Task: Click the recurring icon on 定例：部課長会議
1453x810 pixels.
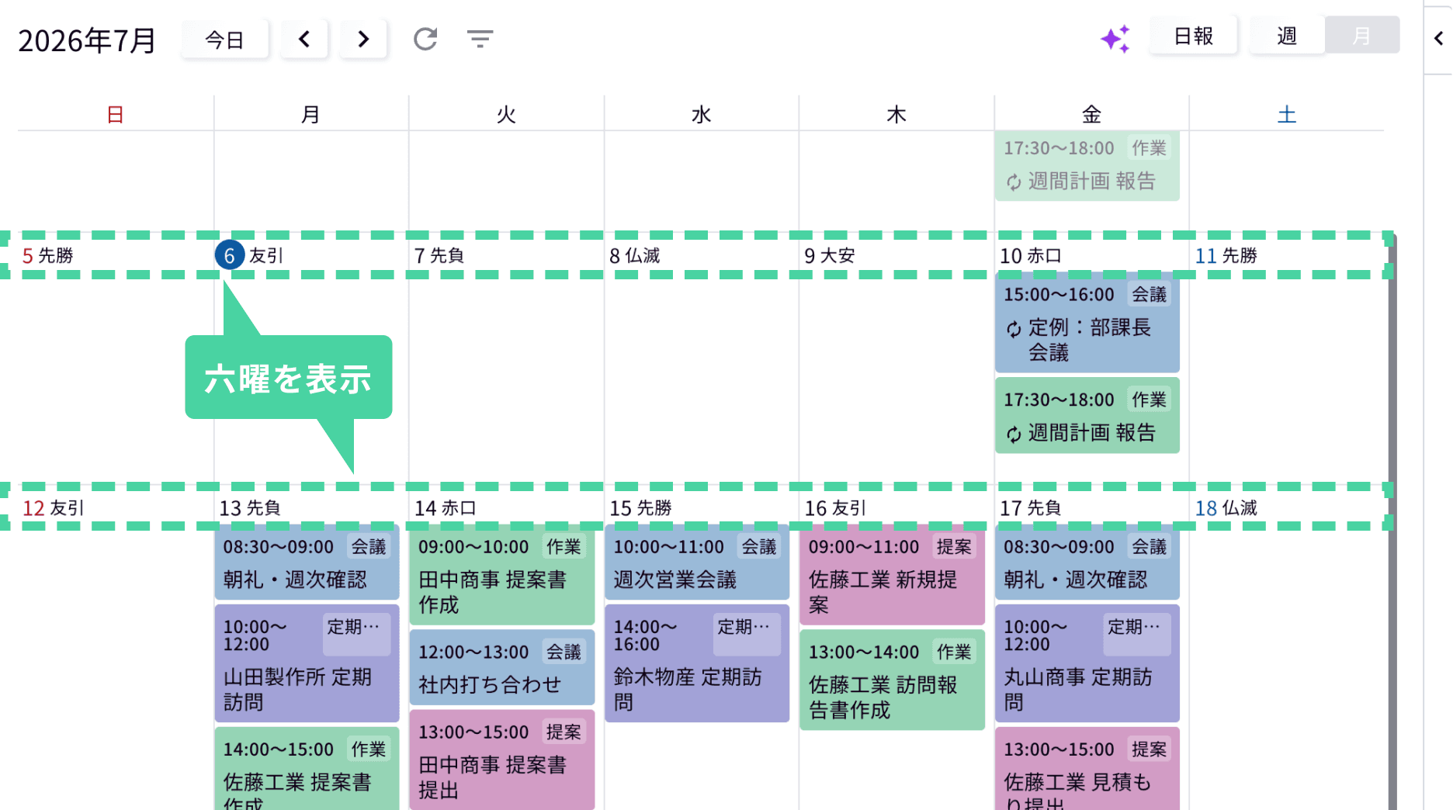Action: pyautogui.click(x=1014, y=329)
